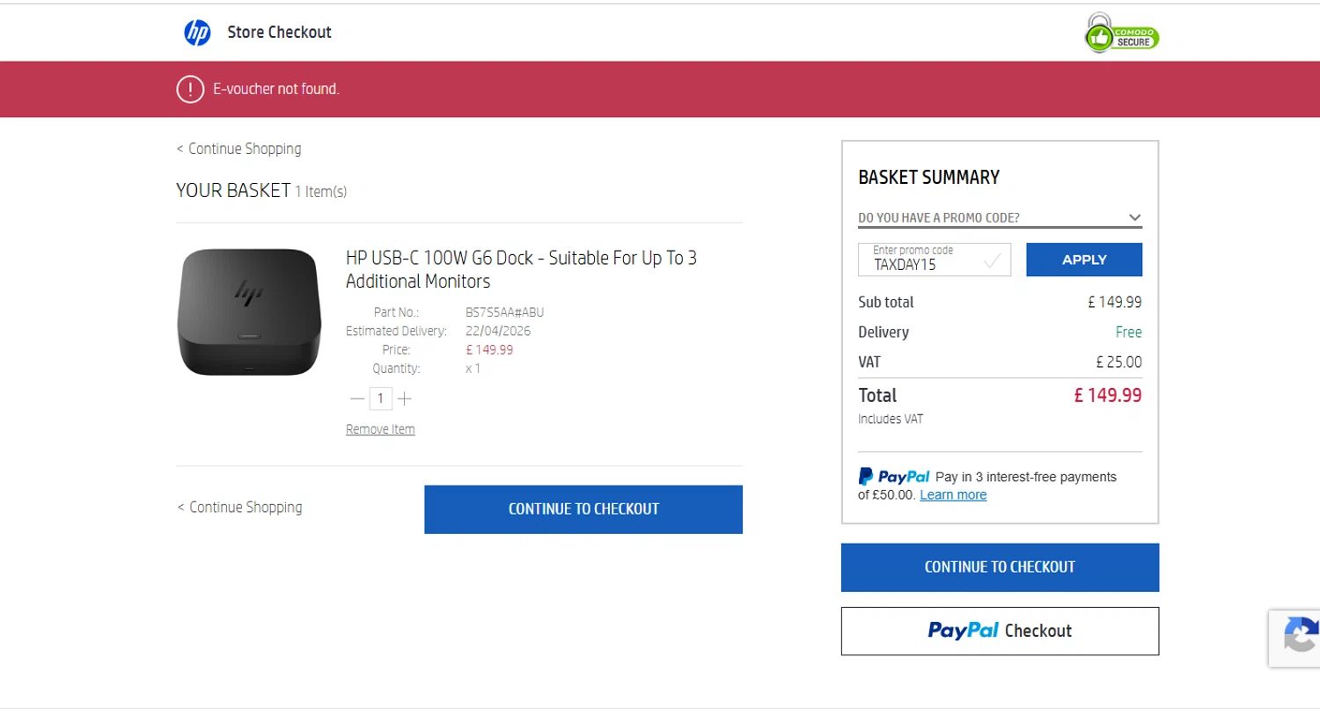
Task: Click the Store Checkout header text
Action: [x=279, y=33]
